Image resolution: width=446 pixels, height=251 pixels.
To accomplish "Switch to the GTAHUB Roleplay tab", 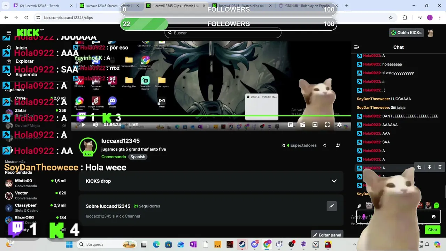I will click(308, 6).
